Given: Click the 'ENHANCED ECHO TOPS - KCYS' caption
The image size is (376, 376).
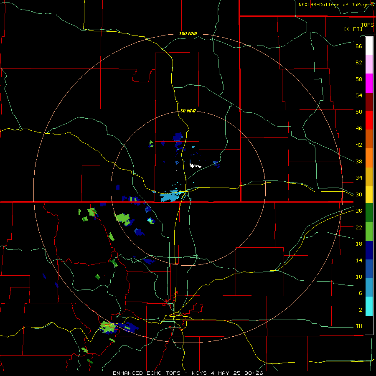Looking at the screenshot, I should (x=161, y=373).
